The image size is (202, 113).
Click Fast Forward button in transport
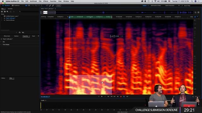coord(115,96)
